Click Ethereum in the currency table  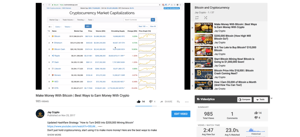tap(58, 43)
